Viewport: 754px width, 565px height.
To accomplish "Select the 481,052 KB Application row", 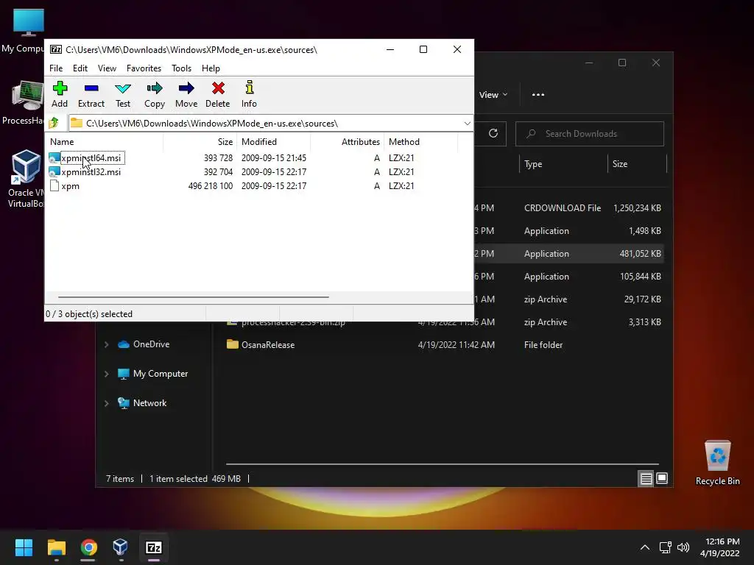I will [x=569, y=253].
